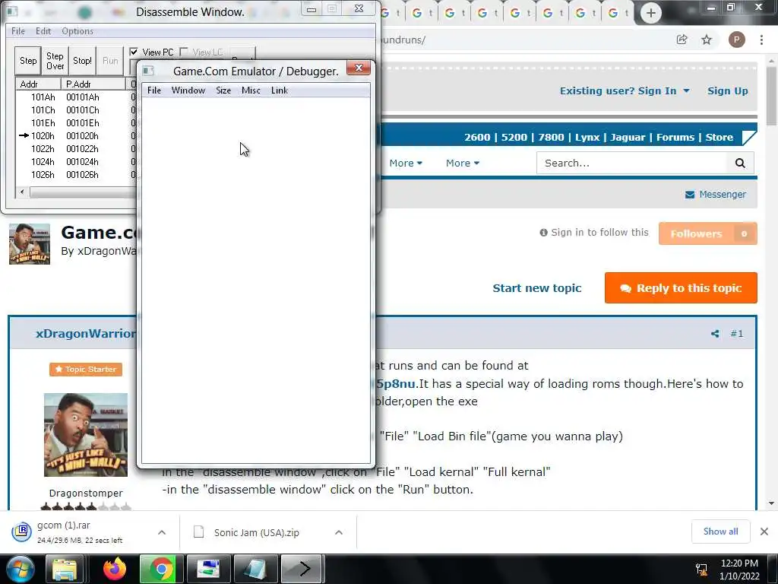Bookmark this page with the star icon
778x584 pixels.
[x=707, y=40]
